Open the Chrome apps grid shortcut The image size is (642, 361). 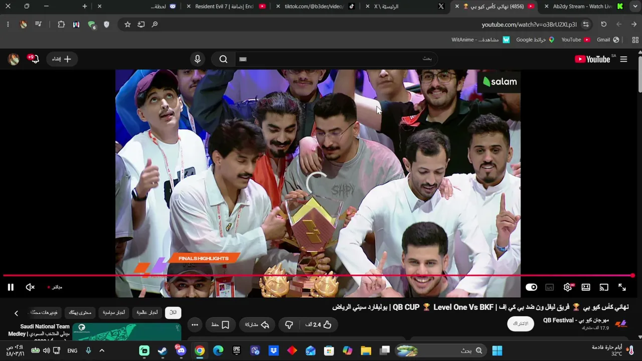635,40
